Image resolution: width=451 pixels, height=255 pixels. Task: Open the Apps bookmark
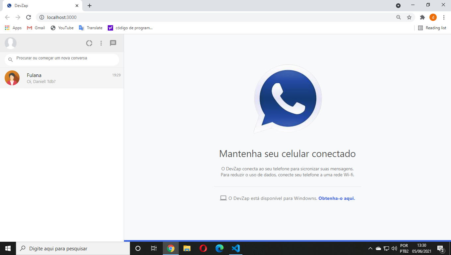pyautogui.click(x=13, y=28)
